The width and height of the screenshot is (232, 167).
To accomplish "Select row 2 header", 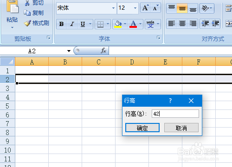I will click(7, 79).
